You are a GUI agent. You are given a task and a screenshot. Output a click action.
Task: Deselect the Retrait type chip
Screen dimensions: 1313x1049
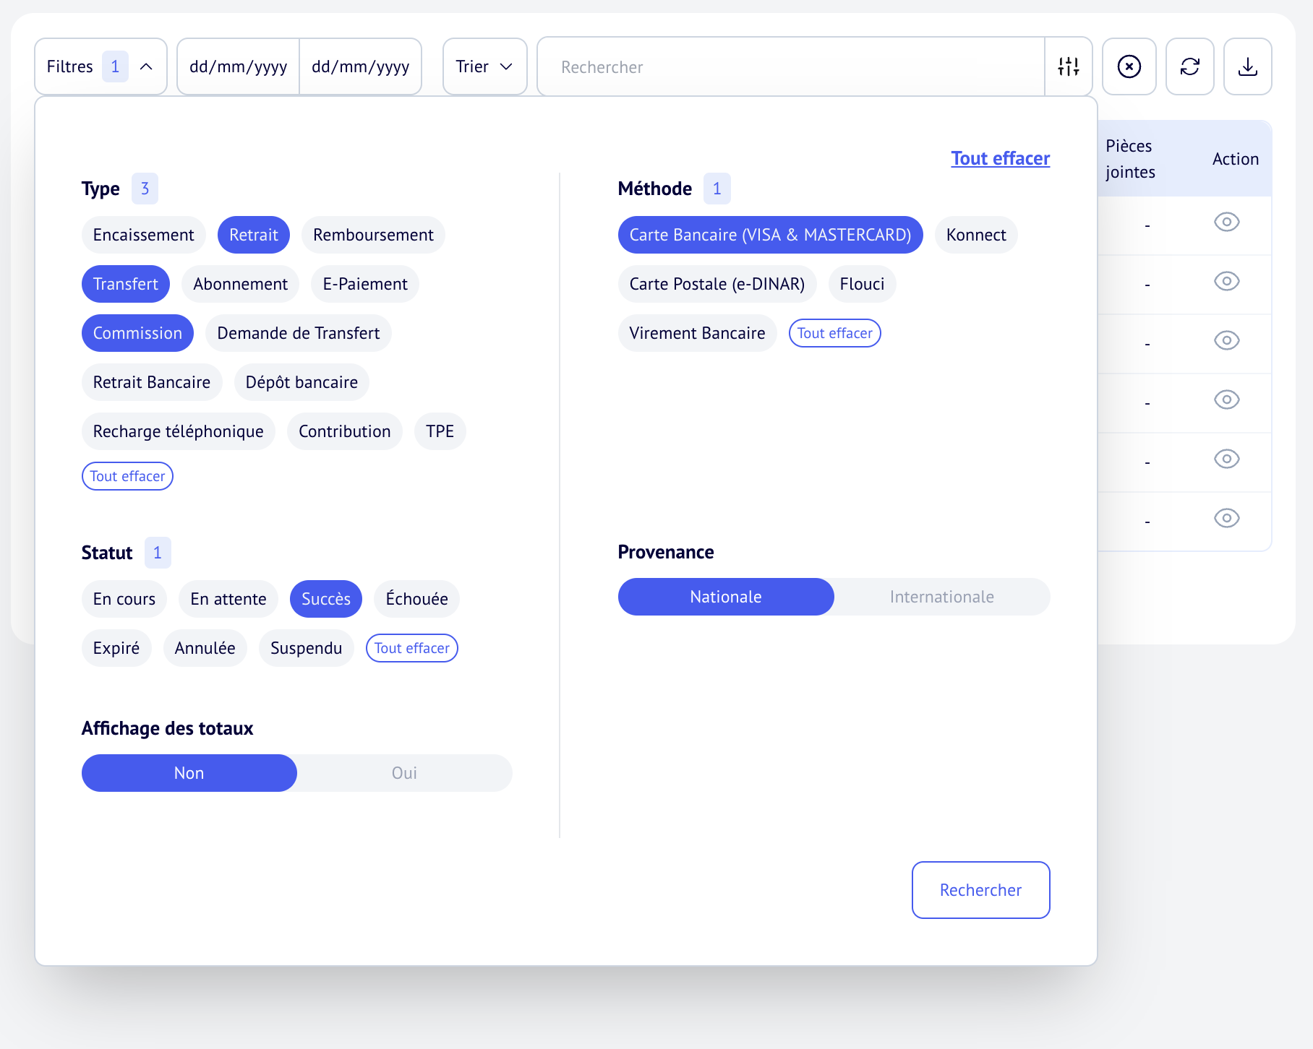[253, 235]
